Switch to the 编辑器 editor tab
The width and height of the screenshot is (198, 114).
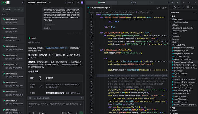click(102, 3)
